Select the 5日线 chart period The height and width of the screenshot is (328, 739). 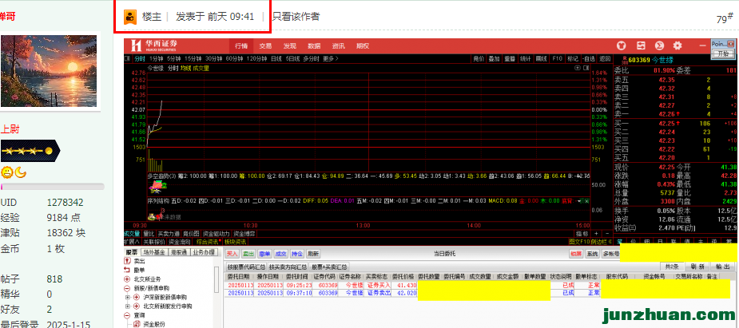tap(292, 59)
